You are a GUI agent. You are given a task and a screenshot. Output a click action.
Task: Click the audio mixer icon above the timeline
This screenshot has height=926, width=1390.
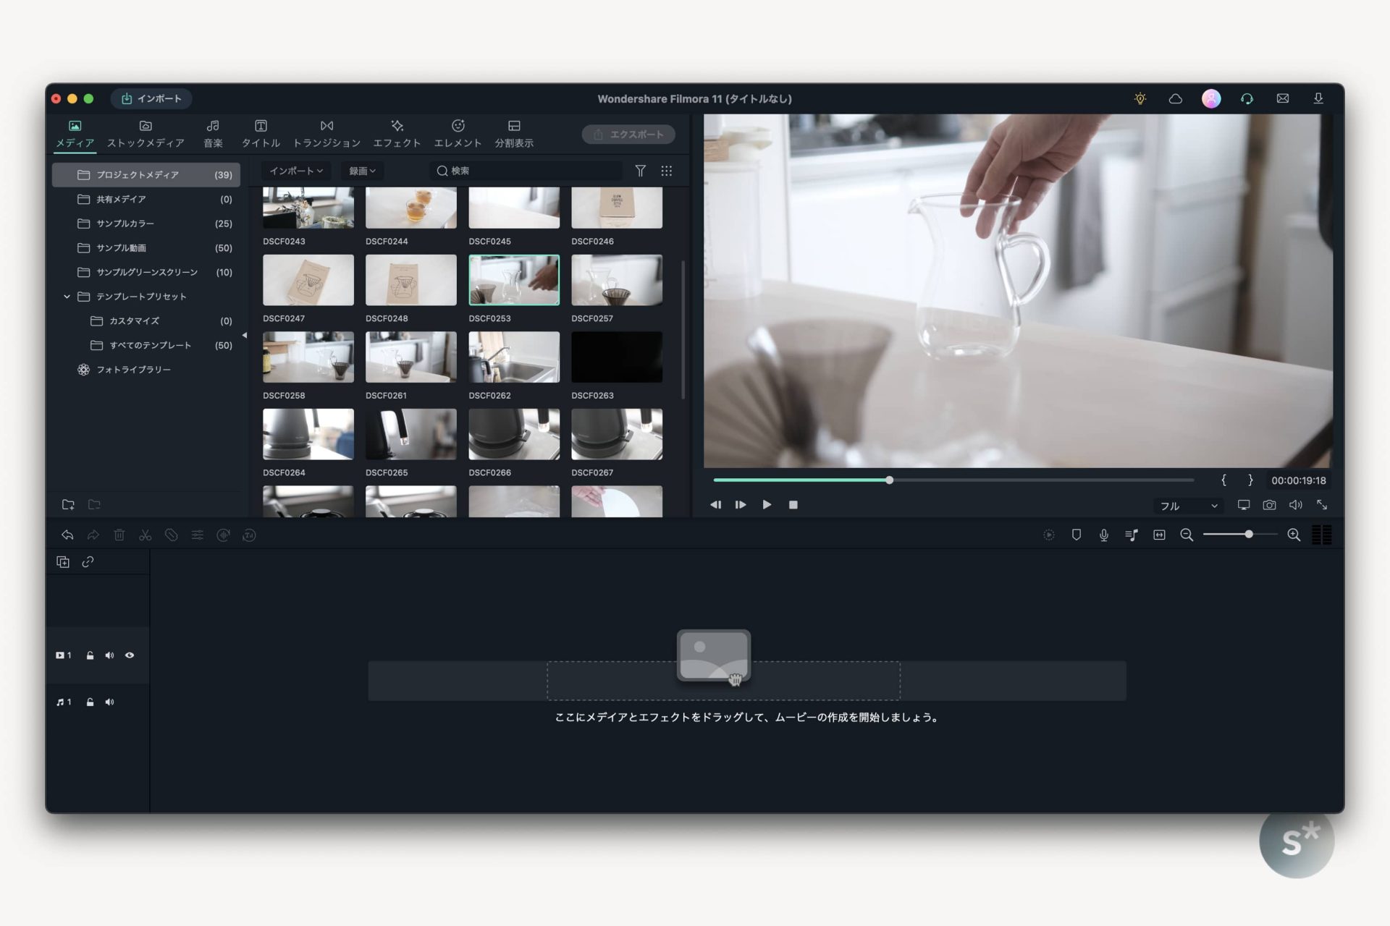point(1132,535)
